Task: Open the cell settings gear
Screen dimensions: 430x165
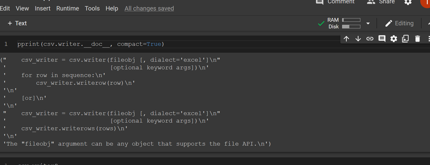Action: click(393, 39)
